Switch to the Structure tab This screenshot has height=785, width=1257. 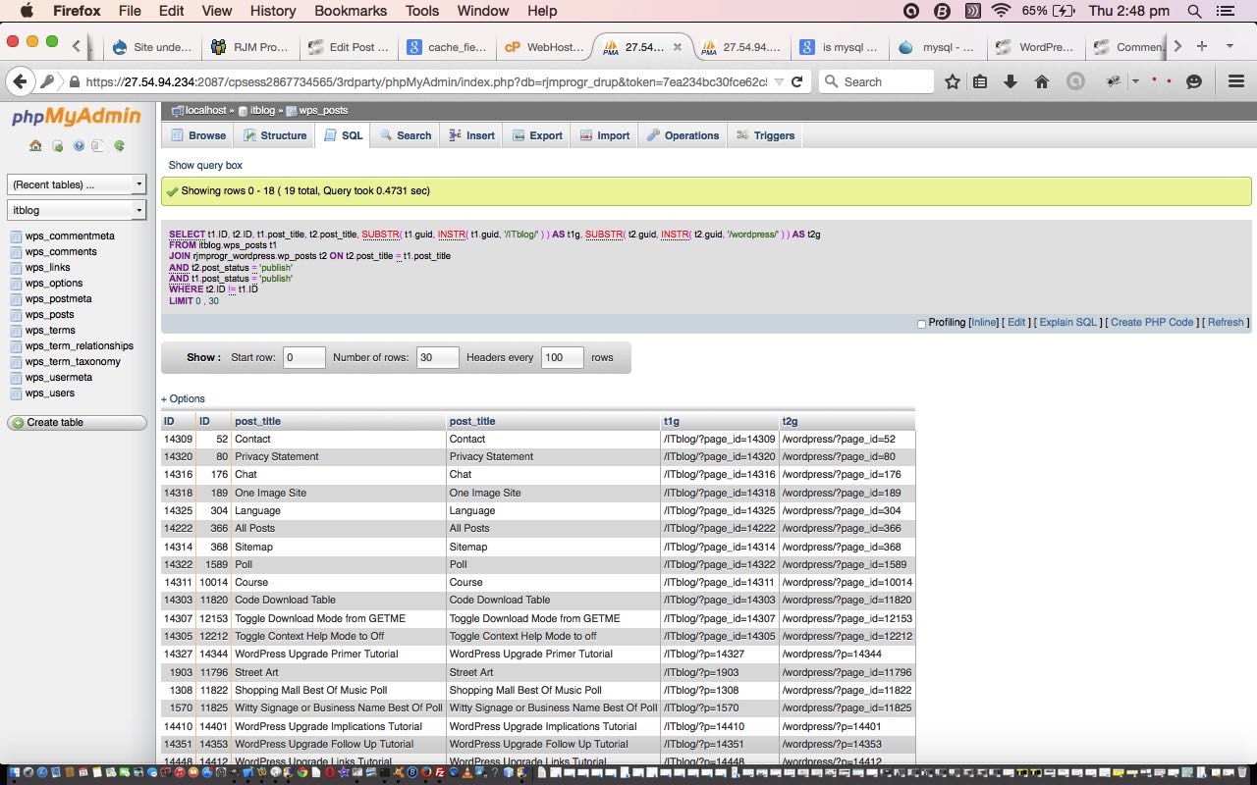(275, 135)
